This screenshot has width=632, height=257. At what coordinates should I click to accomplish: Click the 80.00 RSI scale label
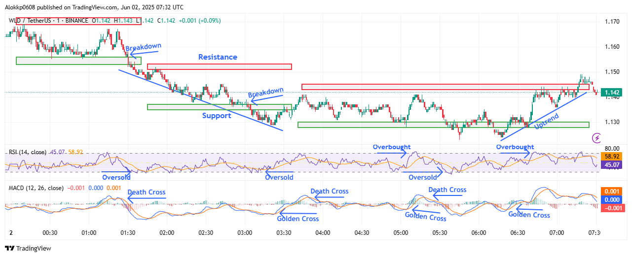[x=612, y=148]
